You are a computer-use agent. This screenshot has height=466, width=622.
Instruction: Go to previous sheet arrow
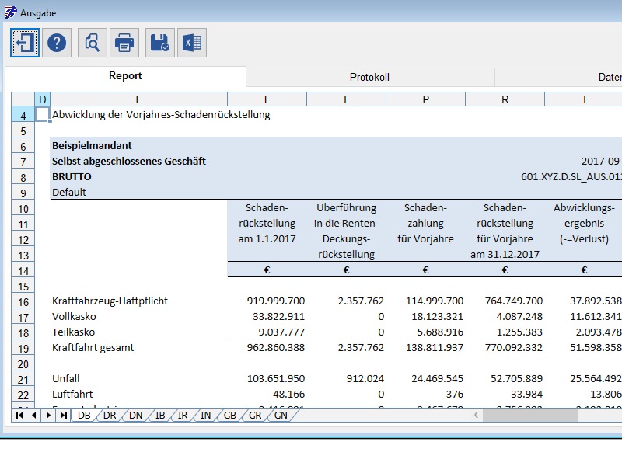coord(33,416)
